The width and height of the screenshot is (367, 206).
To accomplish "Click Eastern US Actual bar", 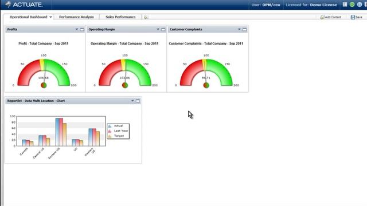I will pyautogui.click(x=57, y=132).
